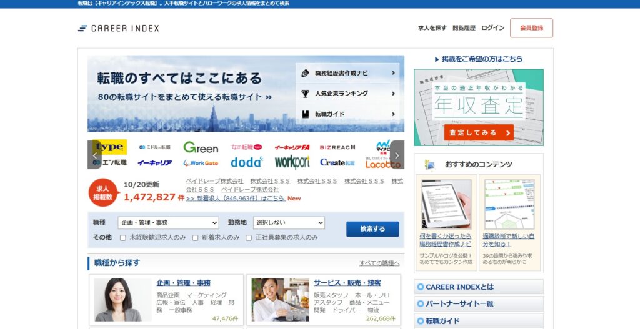This screenshot has width=640, height=329.
Task: Open the サービス・販売・接客 category link
Action: coord(347,283)
